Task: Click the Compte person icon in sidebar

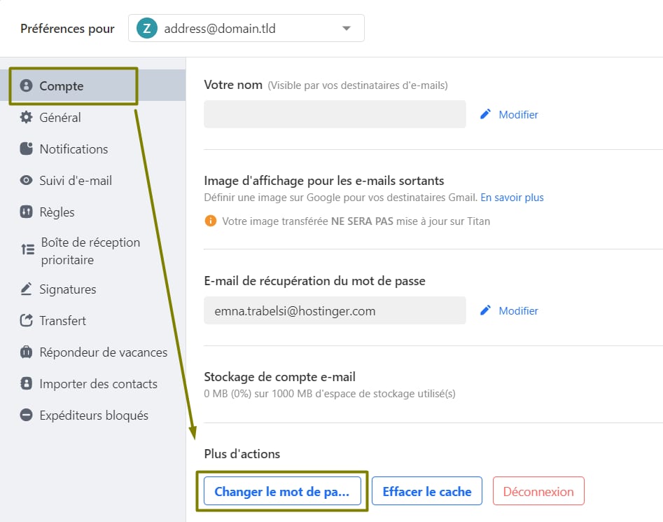Action: (27, 86)
